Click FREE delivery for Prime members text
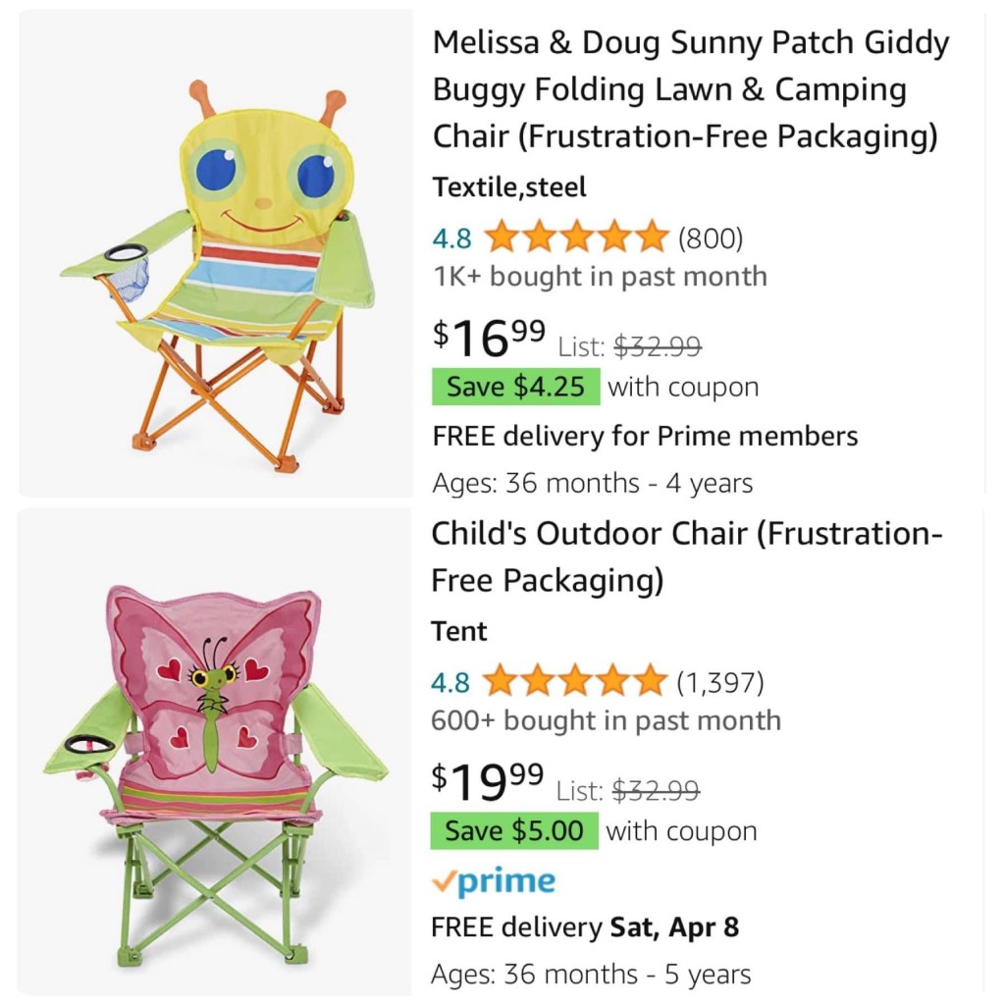Viewport: 1005px width, 1005px height. [645, 436]
